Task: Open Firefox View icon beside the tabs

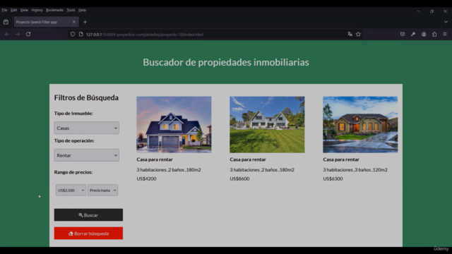Action: (6, 22)
